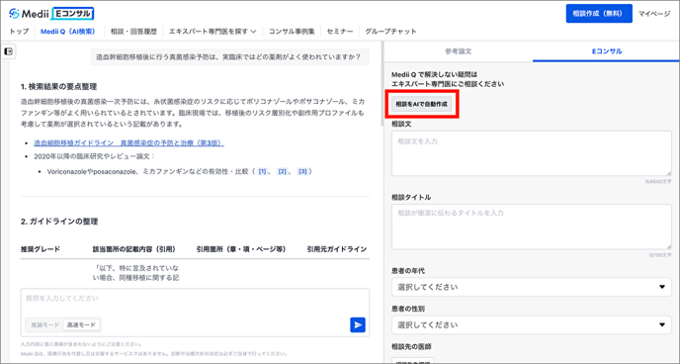Click heading 2. ガイドラインの整理
Viewport: 680px width, 364px height.
click(x=59, y=222)
